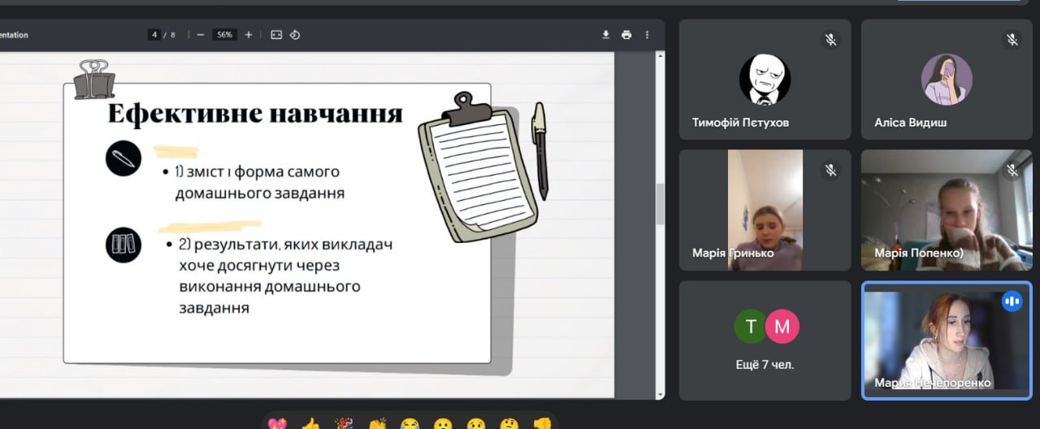Viewport: 1040px width, 429px height.
Task: Download the PDF presentation
Action: pos(605,35)
